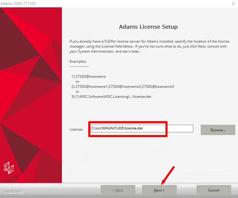The height and width of the screenshot is (198, 238).
Task: Click the Adams License Setup heading
Action: 148,27
